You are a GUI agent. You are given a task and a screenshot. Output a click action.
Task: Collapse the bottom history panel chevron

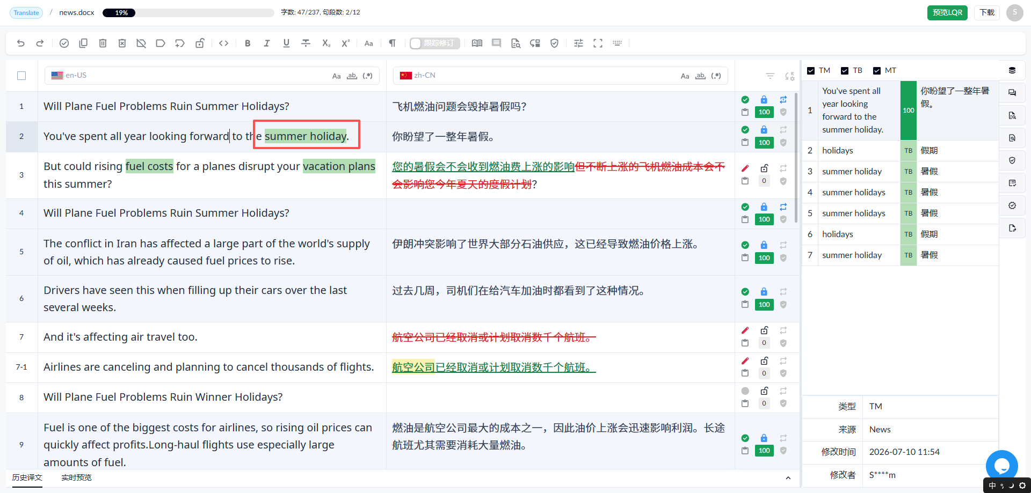(x=788, y=478)
